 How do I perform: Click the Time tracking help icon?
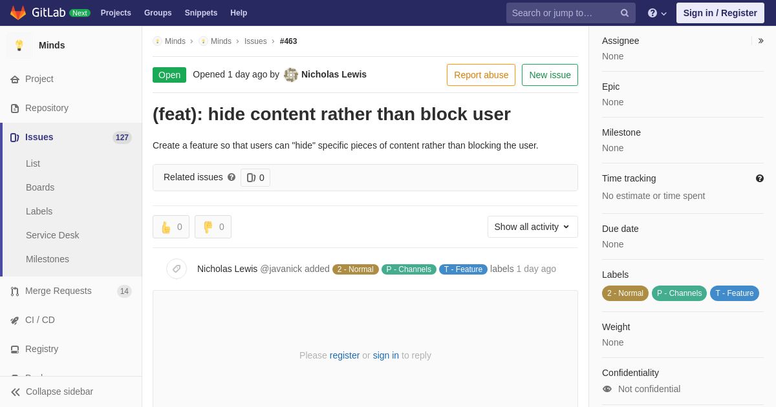pos(760,178)
